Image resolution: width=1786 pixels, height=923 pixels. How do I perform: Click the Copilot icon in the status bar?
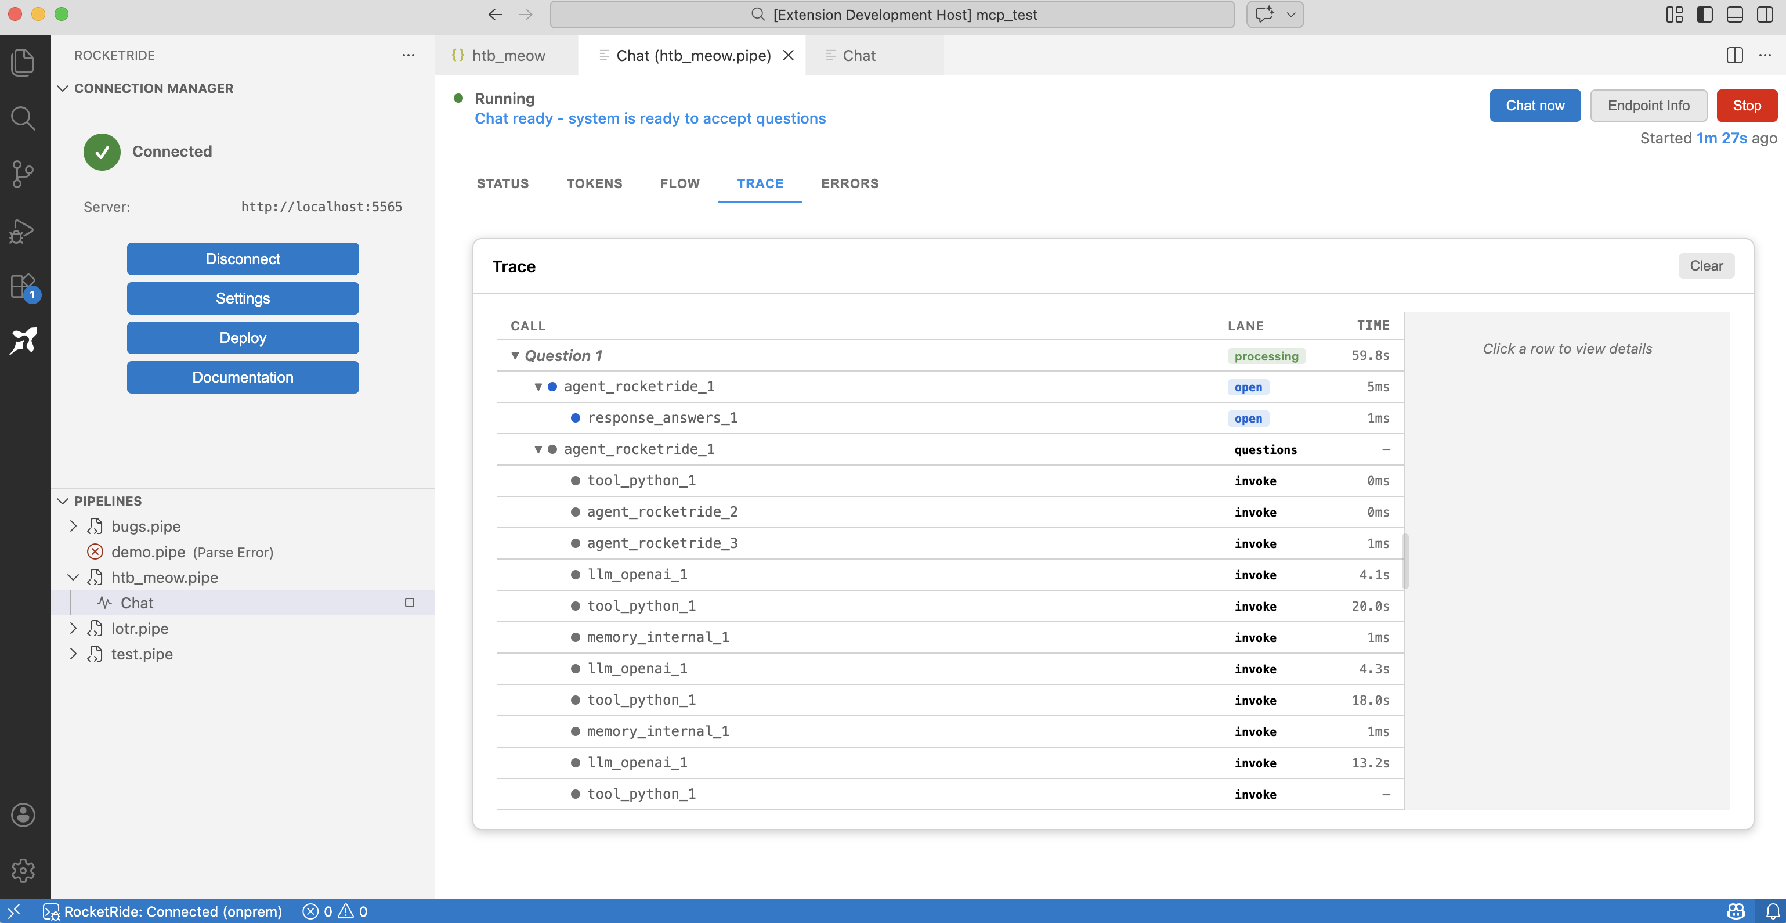[x=1736, y=911]
